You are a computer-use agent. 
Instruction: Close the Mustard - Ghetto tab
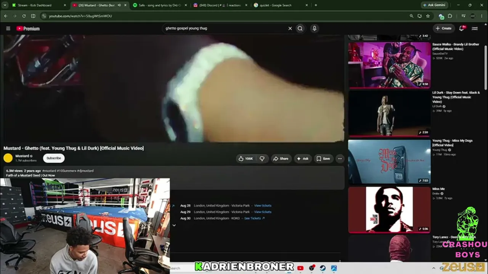(x=125, y=5)
